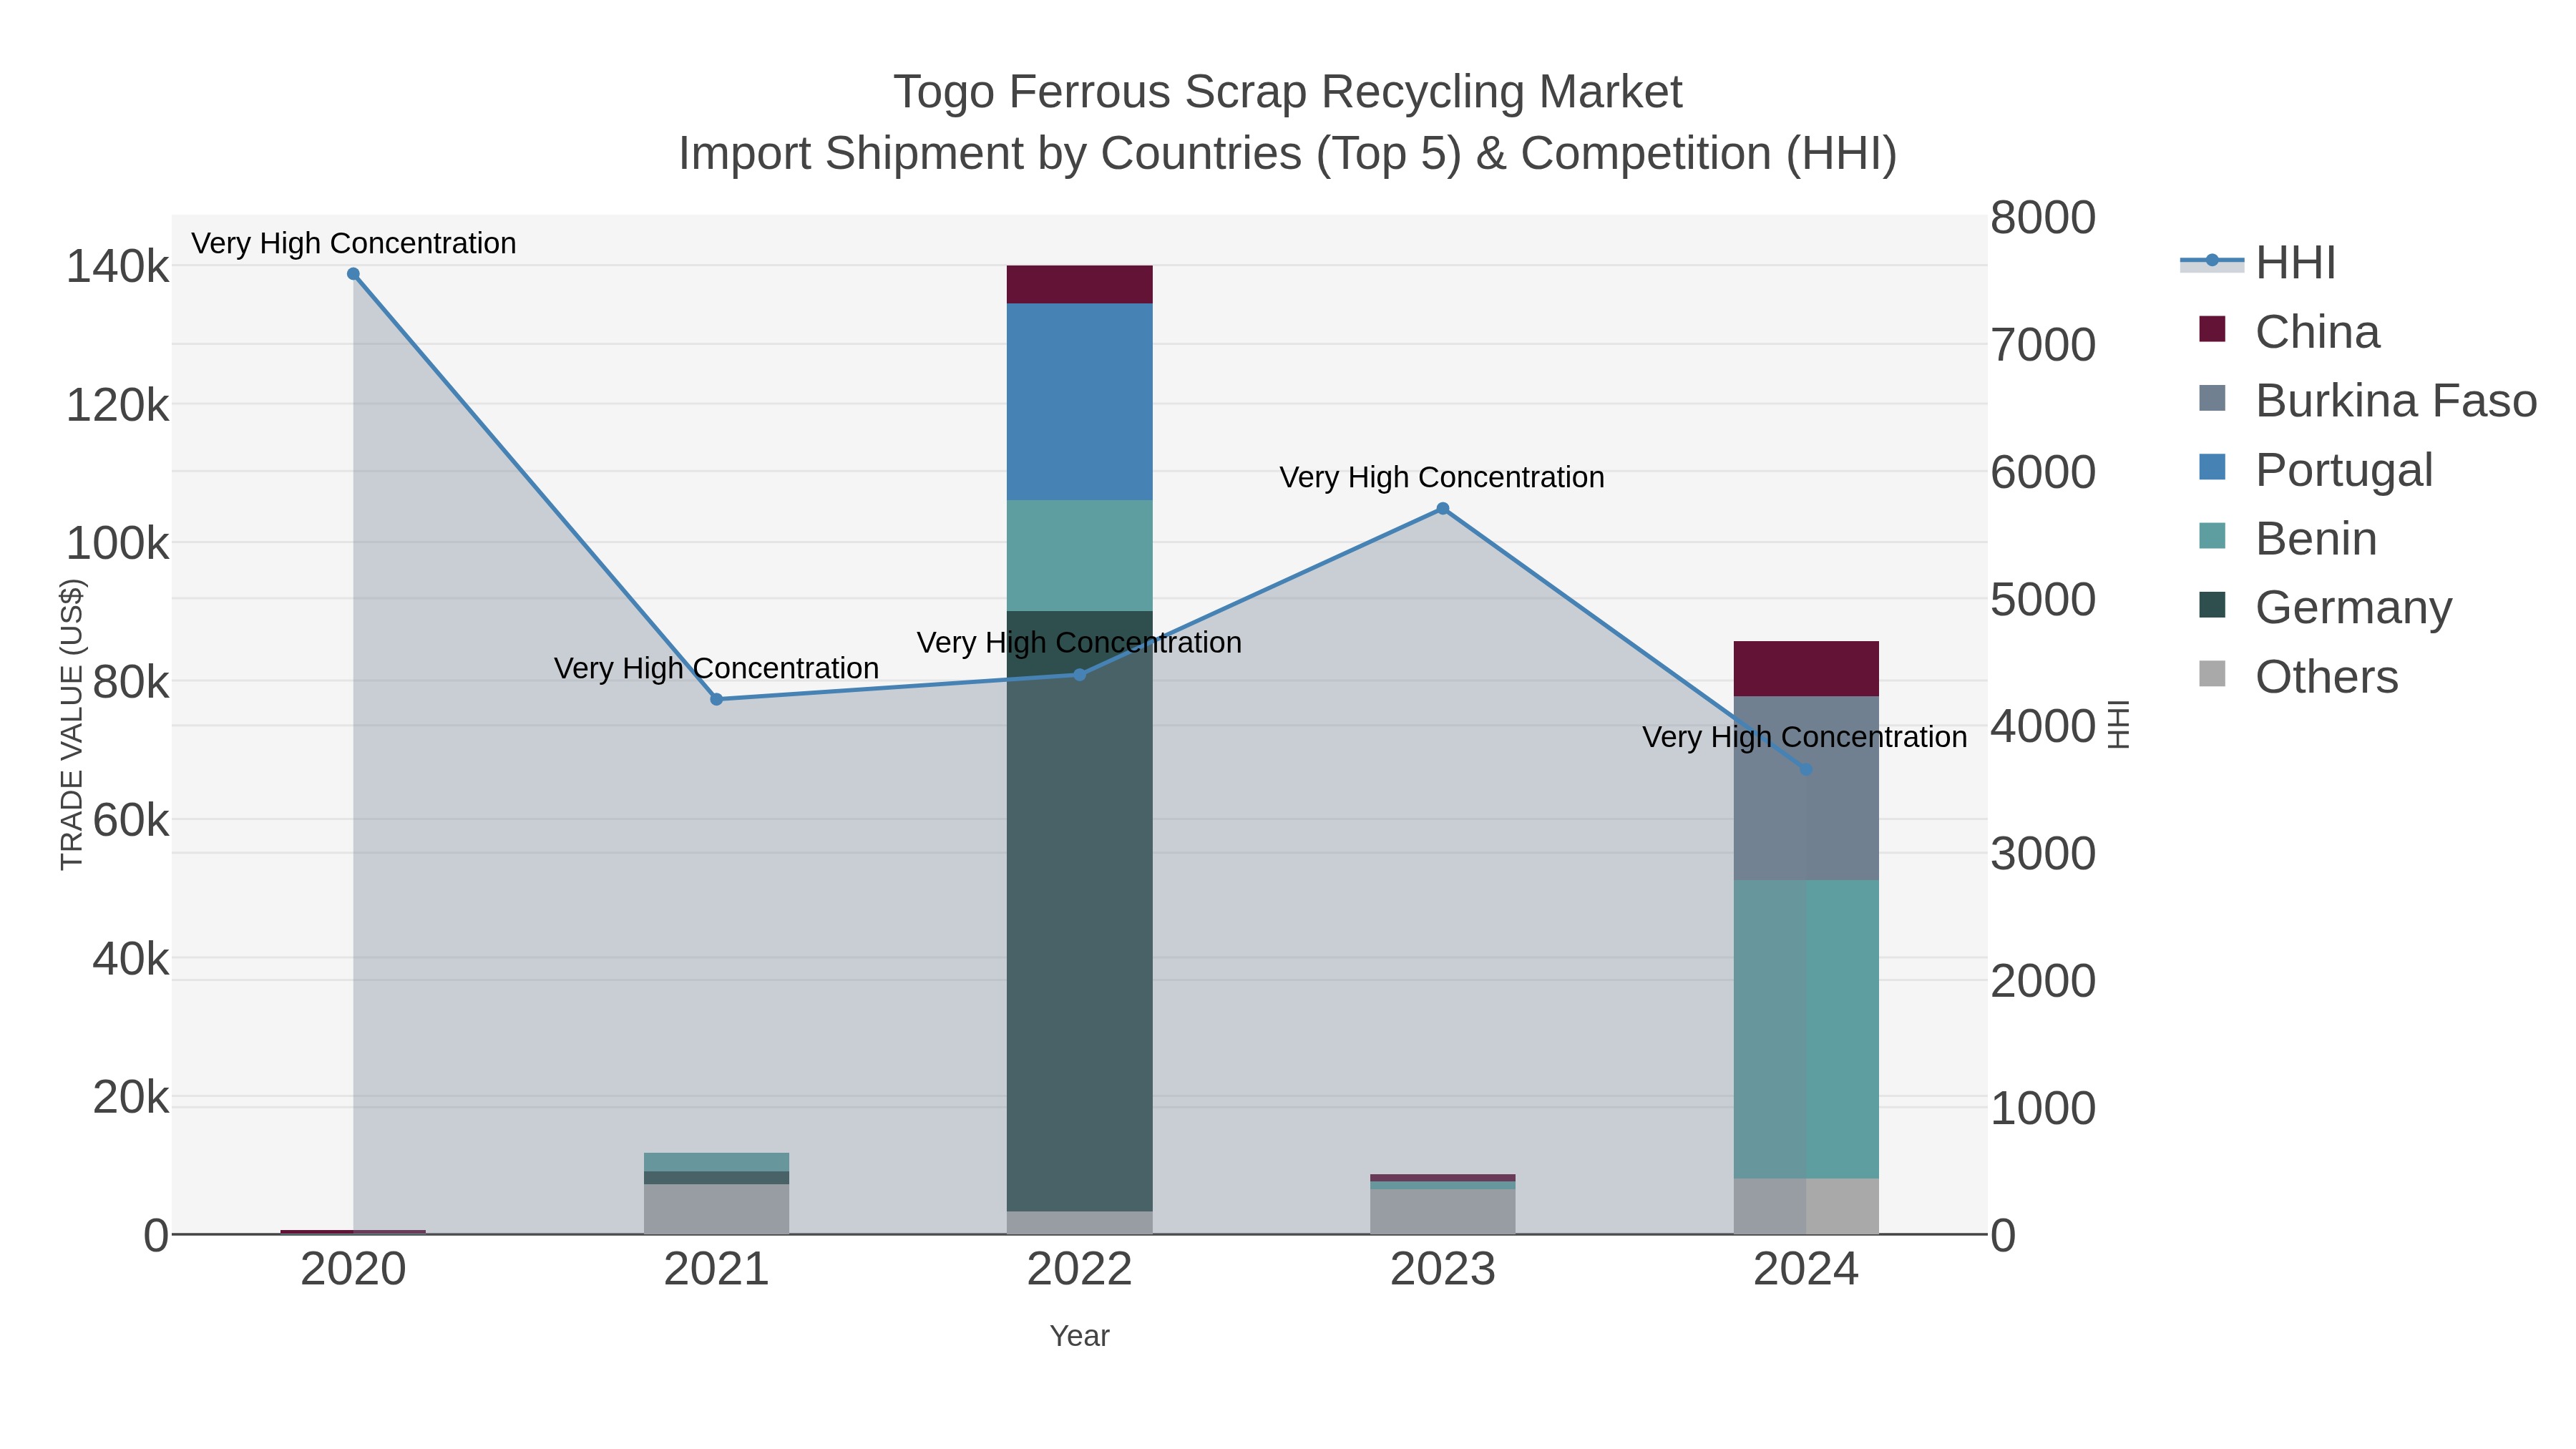
Task: Click the Year axis title
Action: pos(1079,1336)
